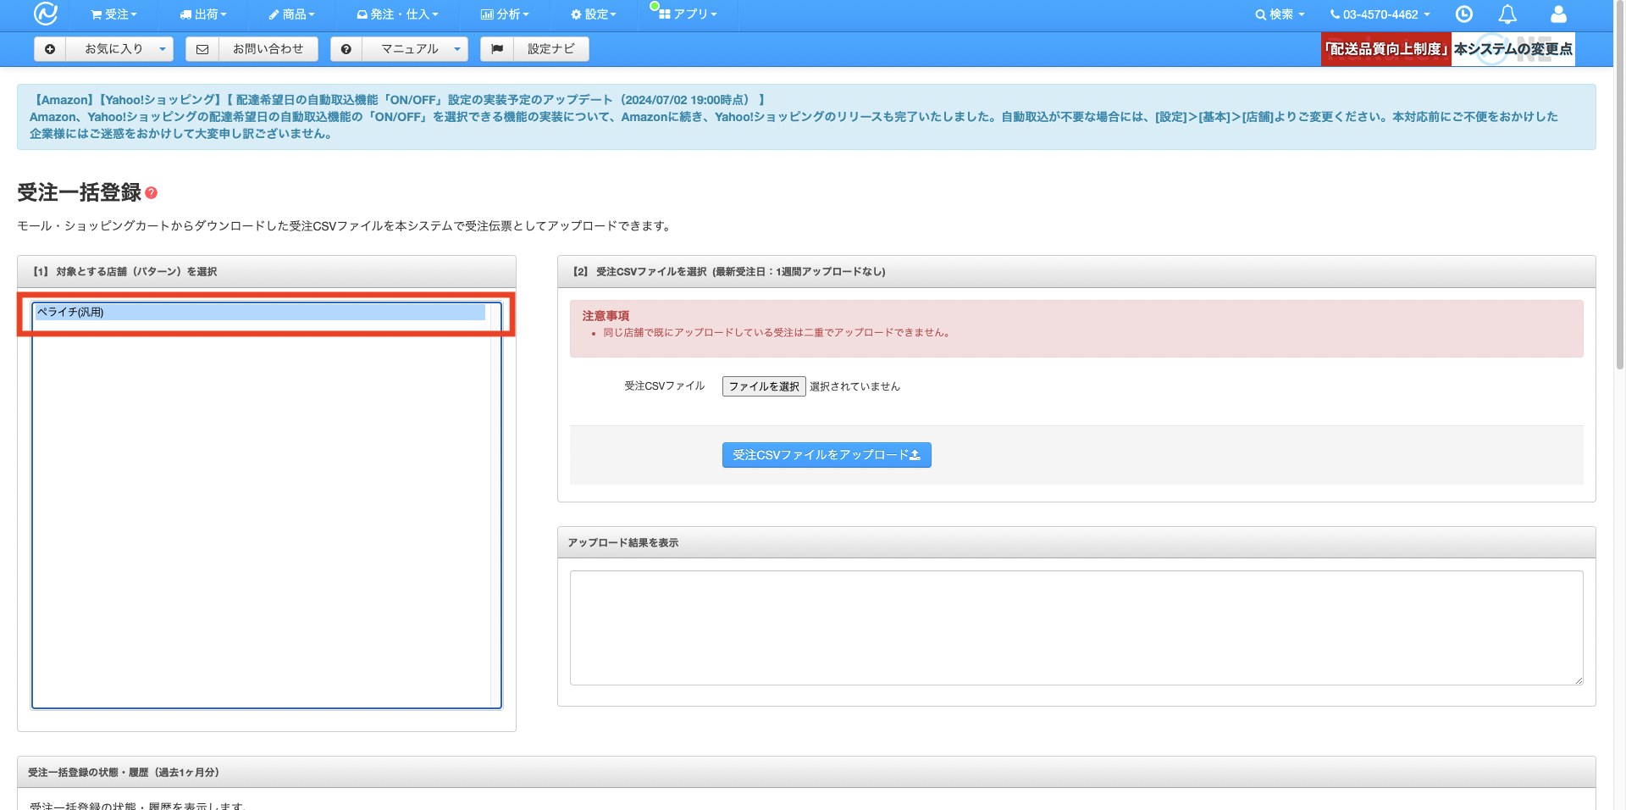Click 受注CSVファイルをアップロード button
The image size is (1626, 810).
pos(826,455)
